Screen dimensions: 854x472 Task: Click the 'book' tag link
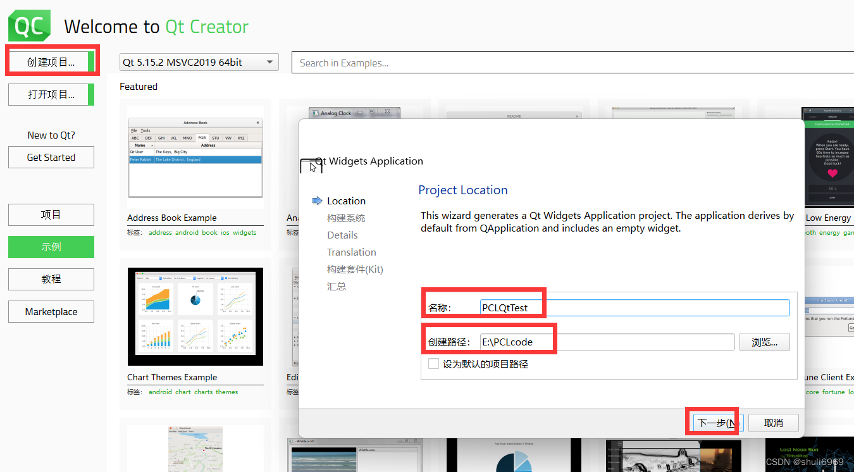209,233
